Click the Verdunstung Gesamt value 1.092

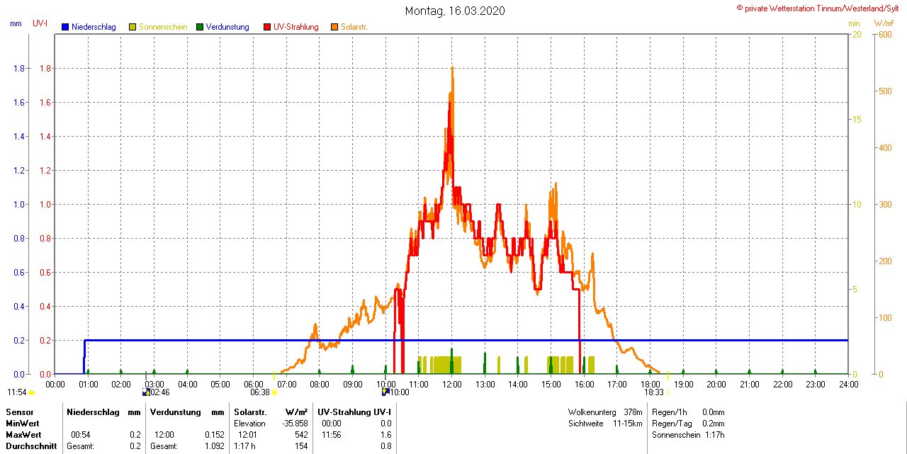[x=213, y=446]
